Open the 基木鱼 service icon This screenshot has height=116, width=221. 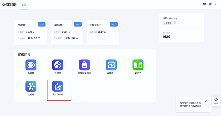pos(31,65)
